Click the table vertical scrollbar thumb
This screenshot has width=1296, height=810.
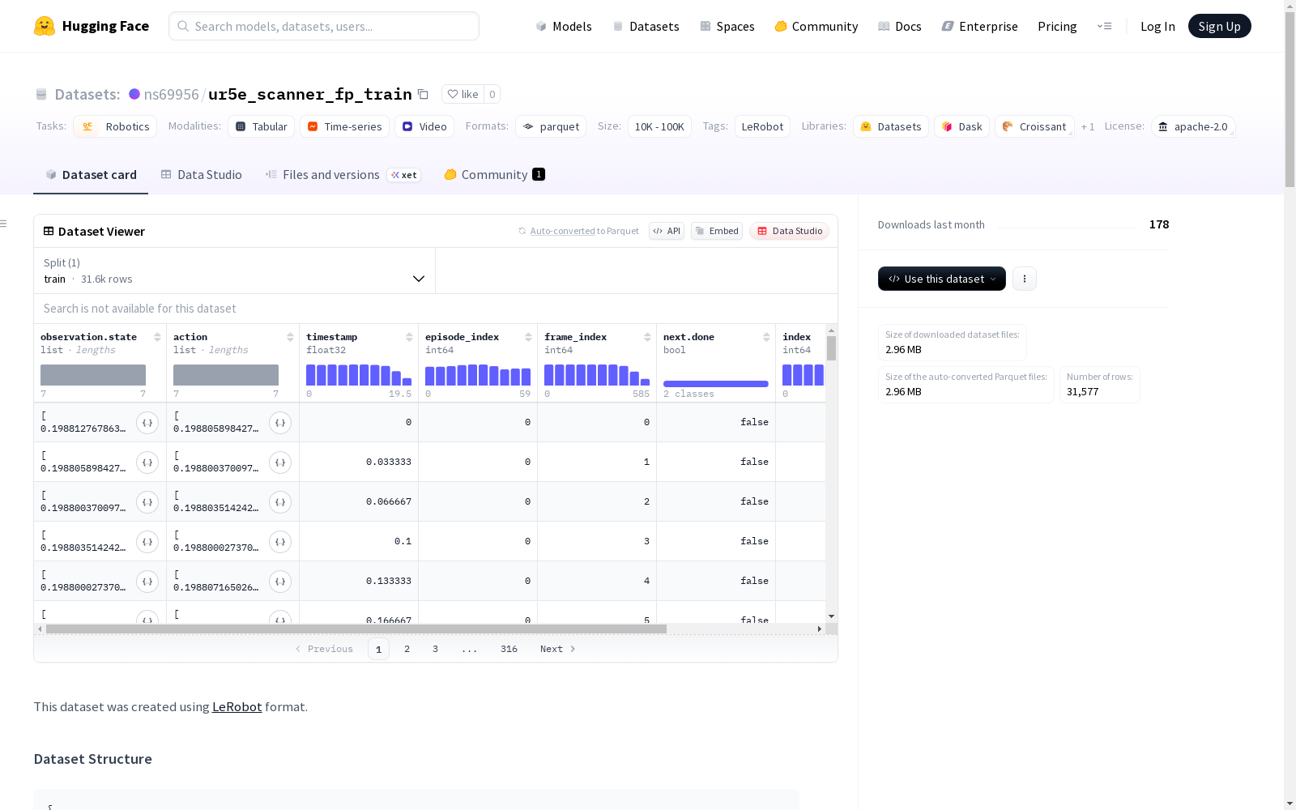(x=831, y=348)
